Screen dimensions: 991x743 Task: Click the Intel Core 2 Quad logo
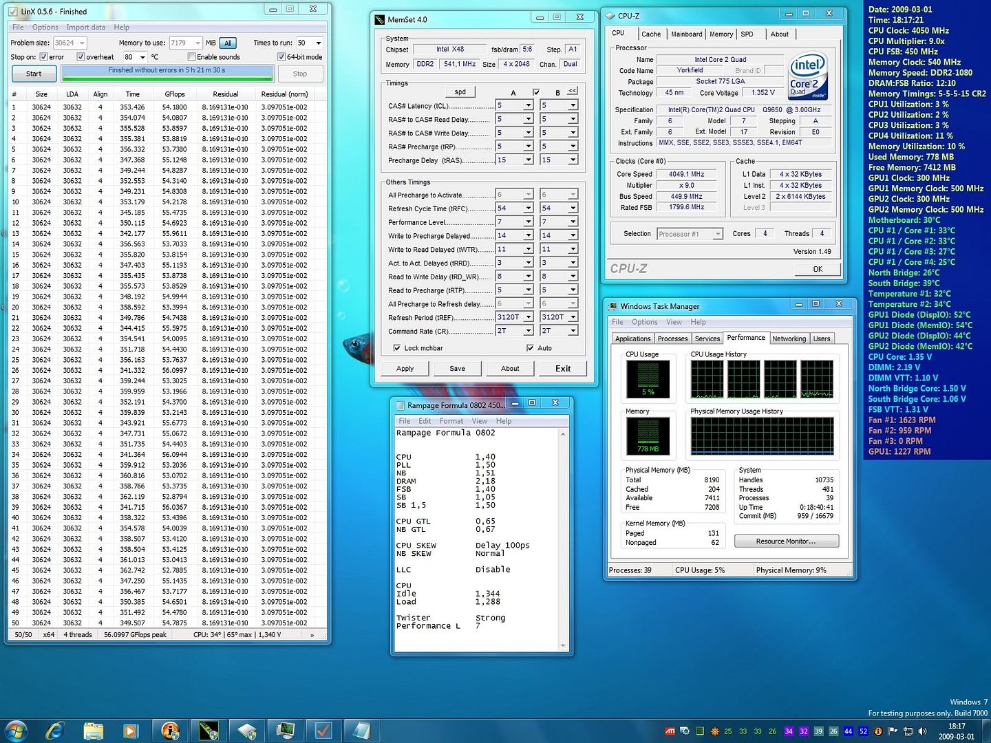click(808, 76)
